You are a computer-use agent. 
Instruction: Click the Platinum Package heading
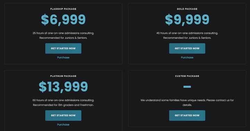63,76
